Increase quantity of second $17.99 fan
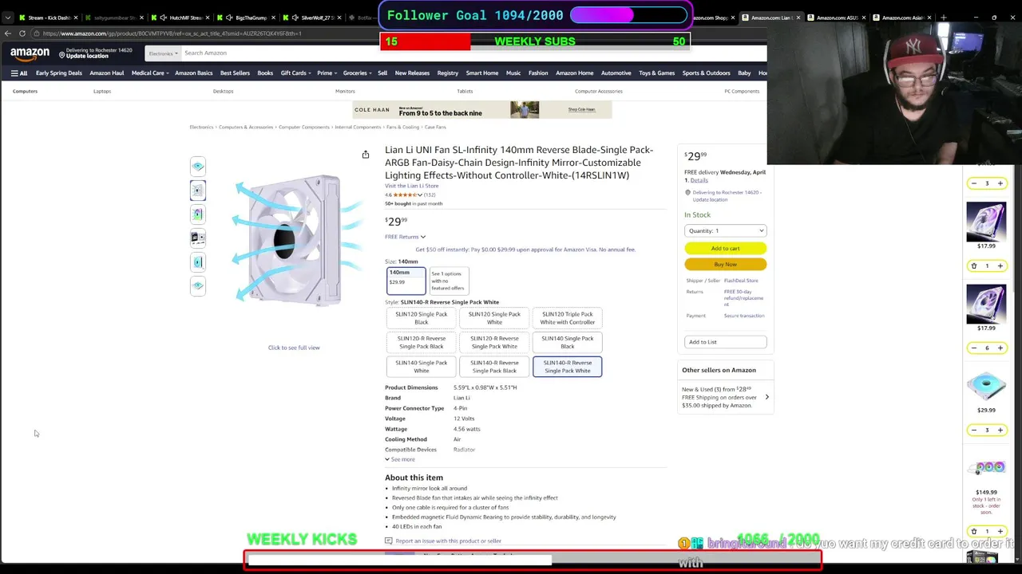 tap(1000, 348)
